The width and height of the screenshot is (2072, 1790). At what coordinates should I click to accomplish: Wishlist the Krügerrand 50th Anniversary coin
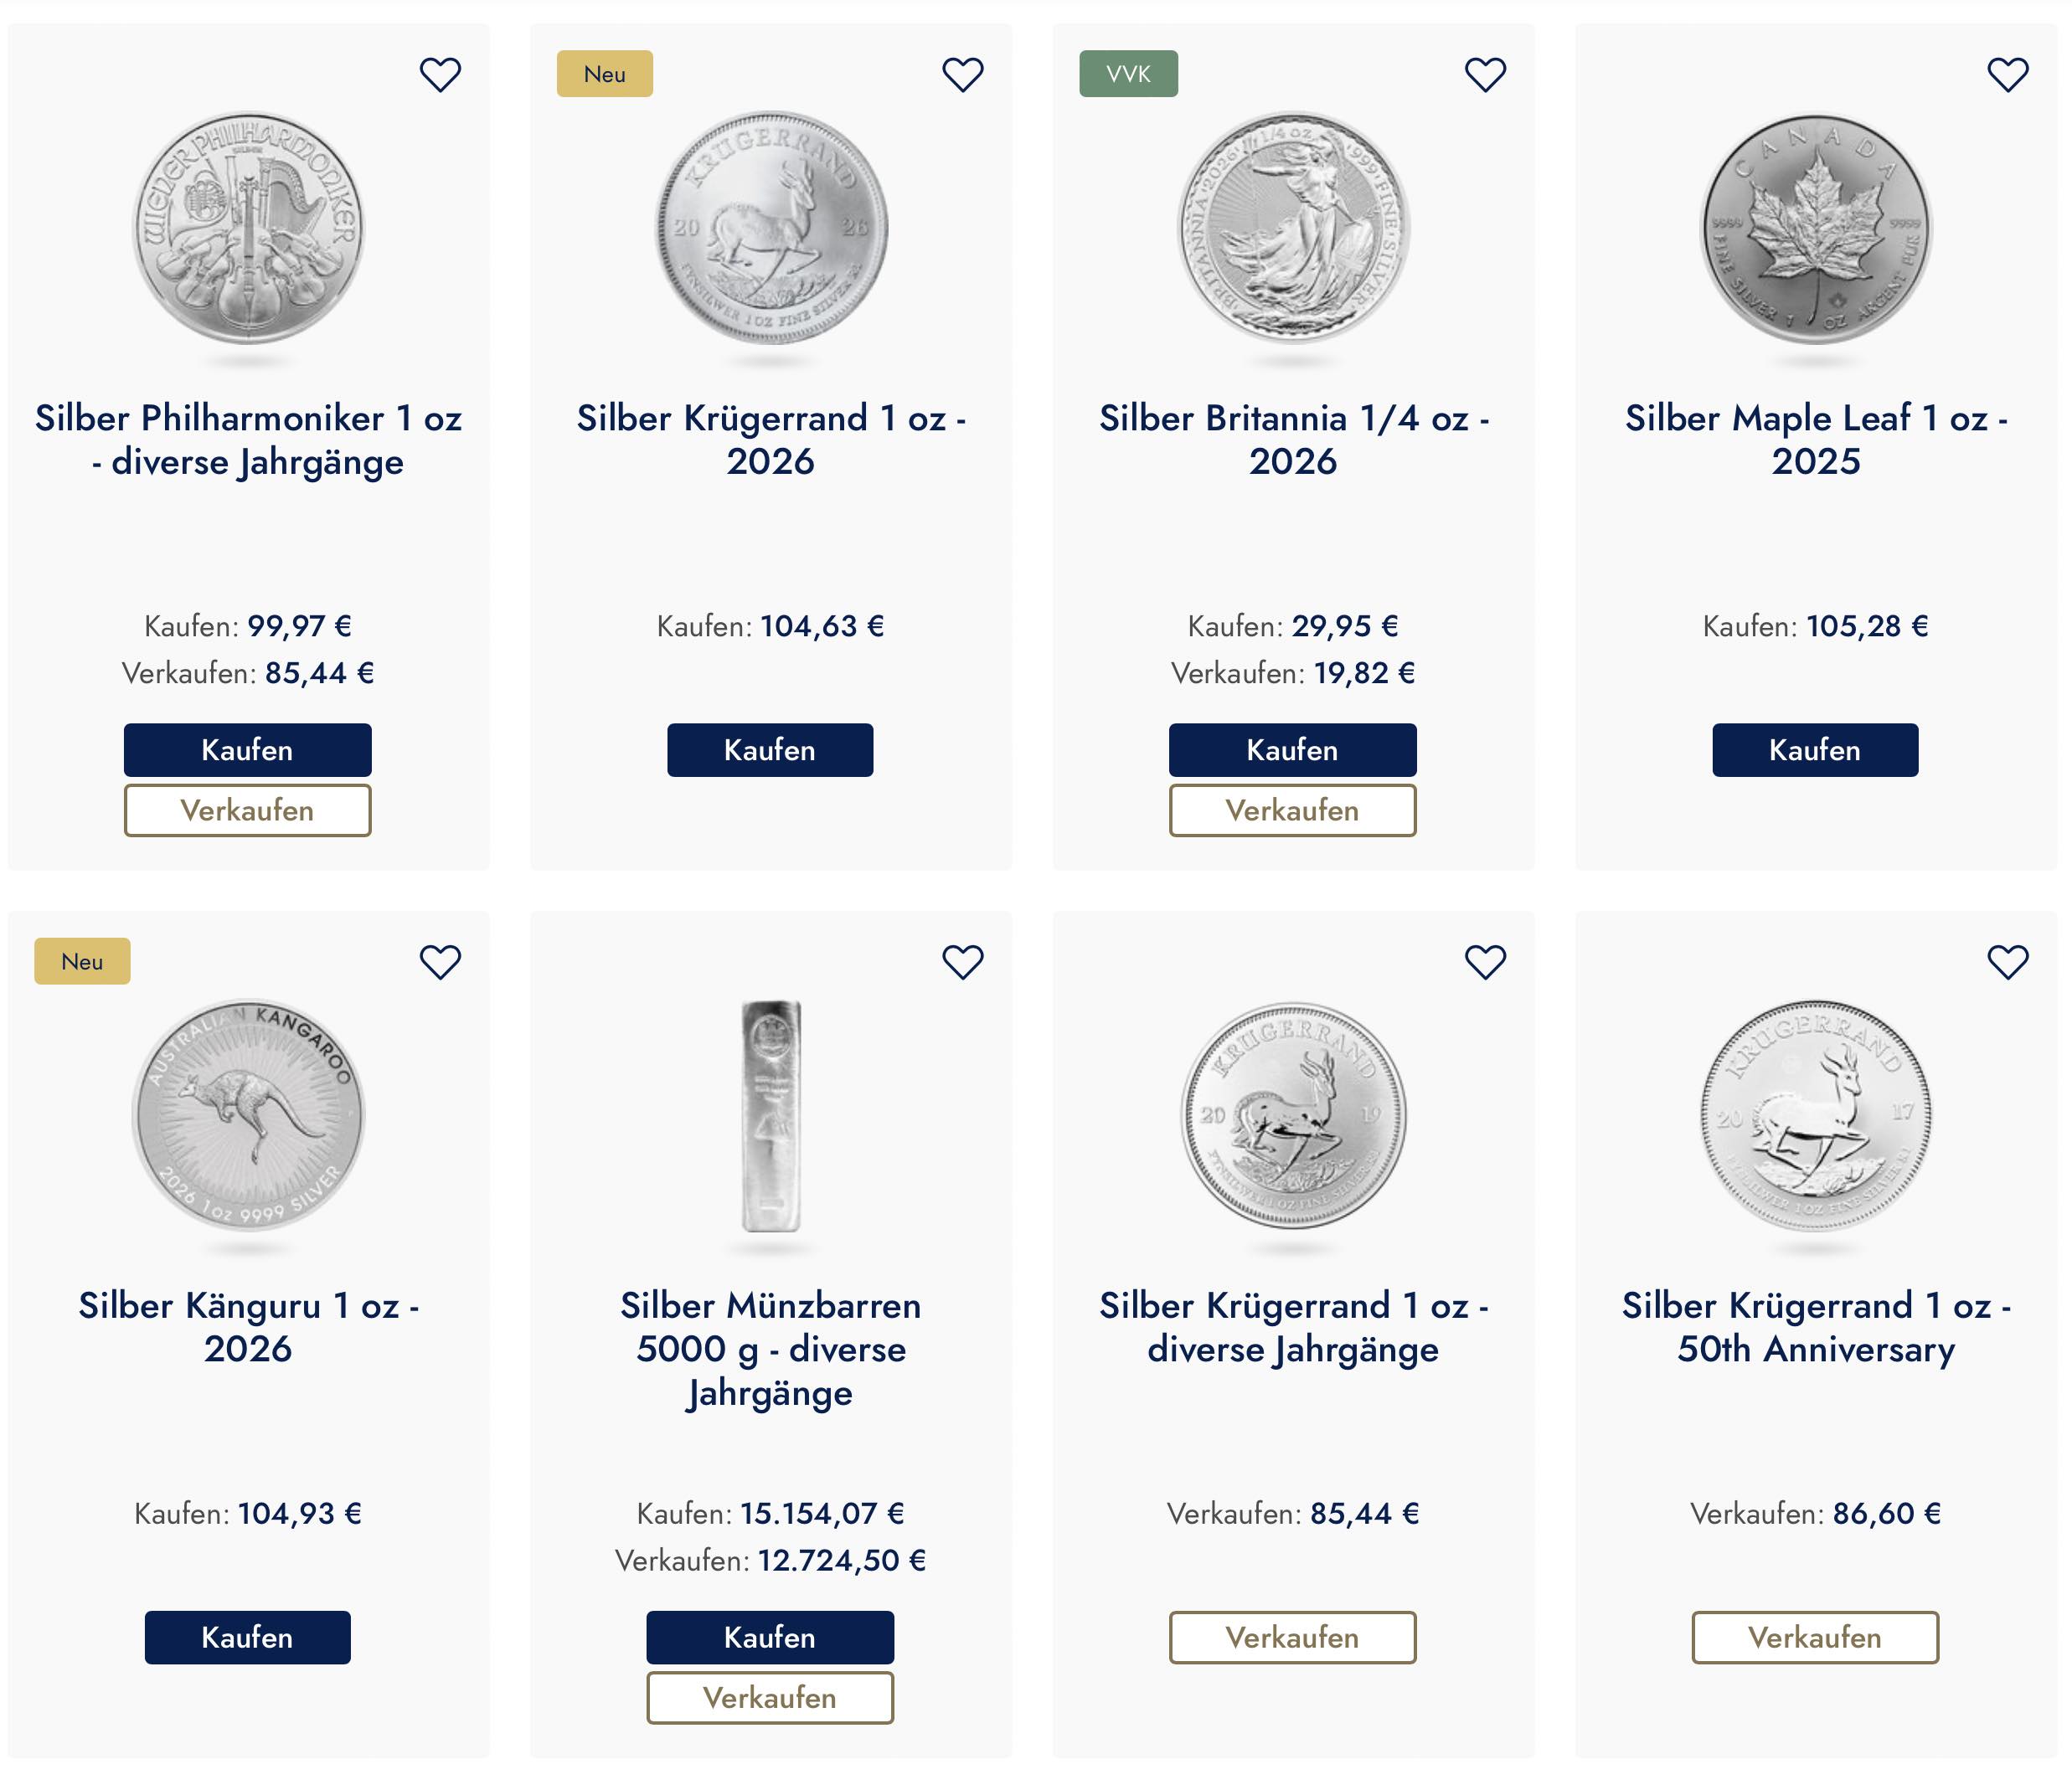pyautogui.click(x=2007, y=963)
